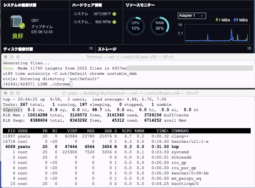
Task: Click the green 良好 status label
Action: click(x=18, y=36)
